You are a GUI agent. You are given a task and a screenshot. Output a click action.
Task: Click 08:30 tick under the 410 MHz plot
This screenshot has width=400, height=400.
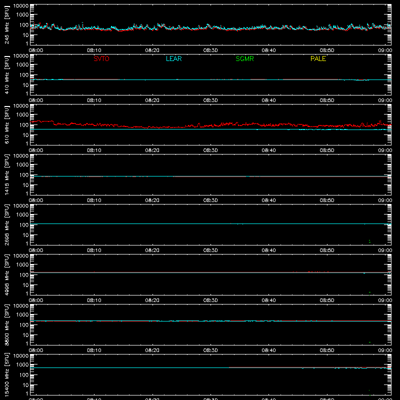point(210,100)
